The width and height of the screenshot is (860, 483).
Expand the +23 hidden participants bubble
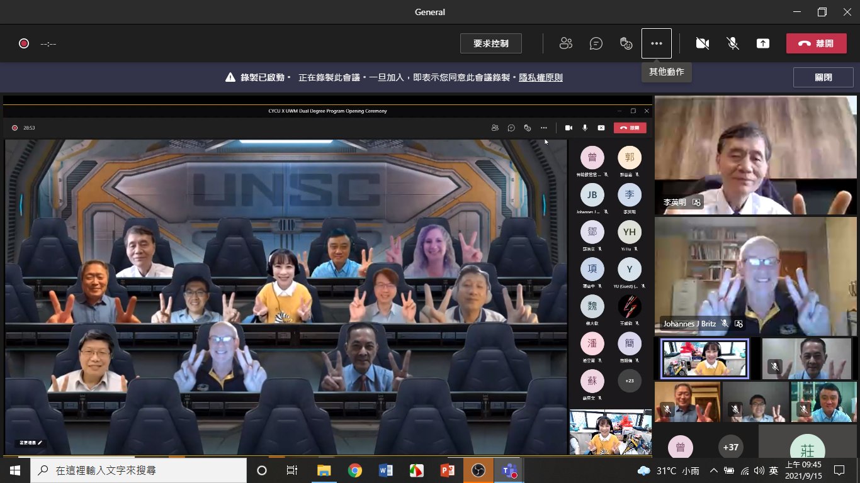click(x=629, y=381)
